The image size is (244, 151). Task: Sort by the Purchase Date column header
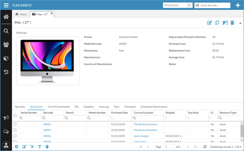pos(119,113)
